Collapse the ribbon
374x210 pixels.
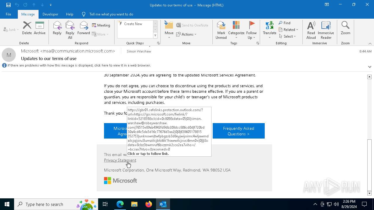click(370, 43)
